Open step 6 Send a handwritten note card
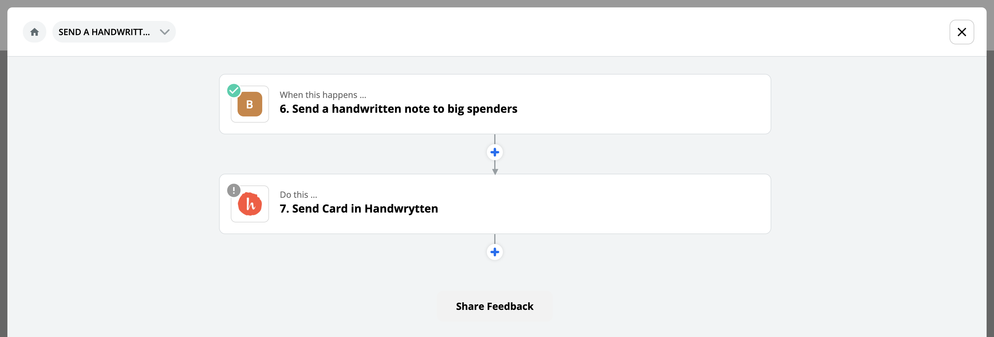The height and width of the screenshot is (337, 994). 495,104
